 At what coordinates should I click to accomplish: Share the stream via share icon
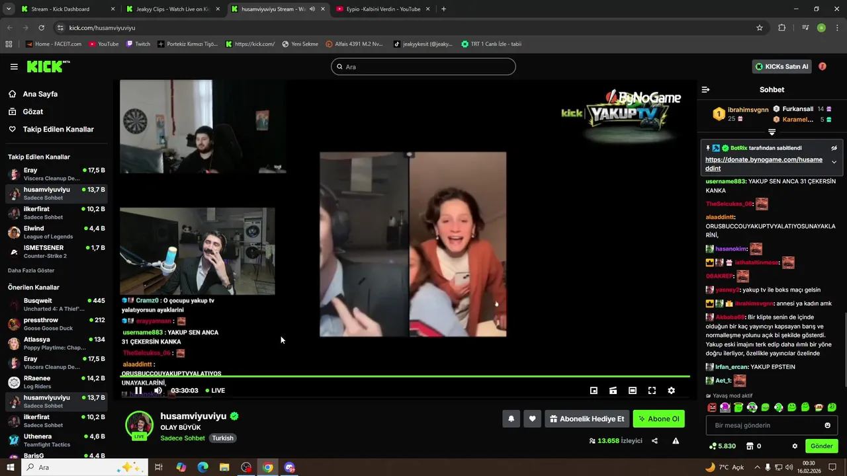tap(654, 441)
